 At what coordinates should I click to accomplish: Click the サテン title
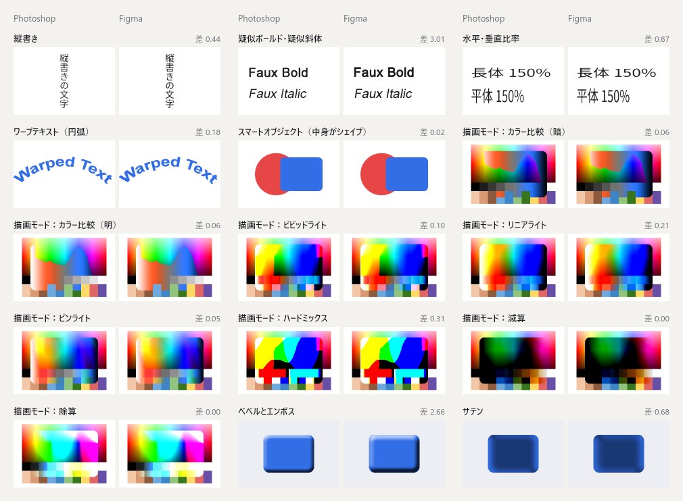(473, 411)
